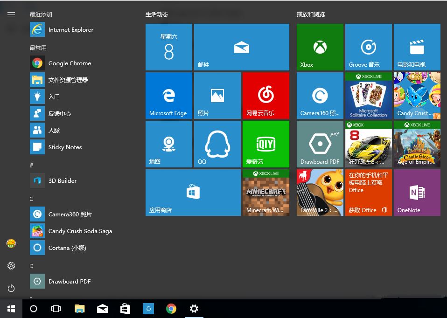Viewport: 447px width, 318px height.
Task: Open Task View from the taskbar
Action: pyautogui.click(x=56, y=309)
